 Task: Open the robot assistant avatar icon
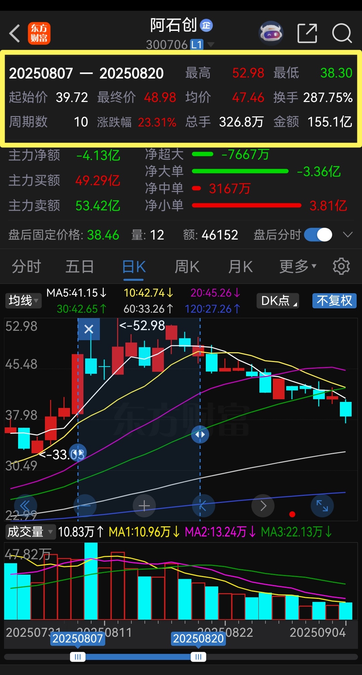coord(271,33)
